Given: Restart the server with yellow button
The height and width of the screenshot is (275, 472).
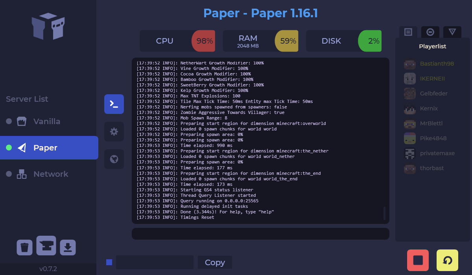Looking at the screenshot, I should coord(447,260).
